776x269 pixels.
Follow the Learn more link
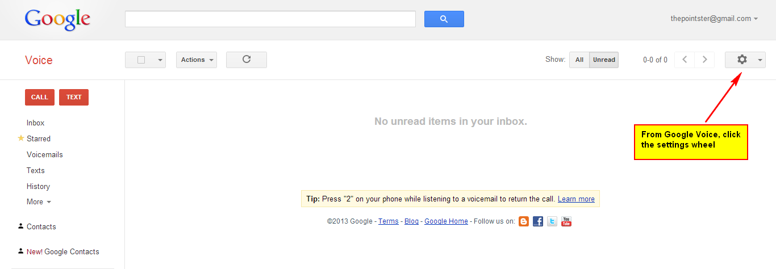pyautogui.click(x=576, y=199)
